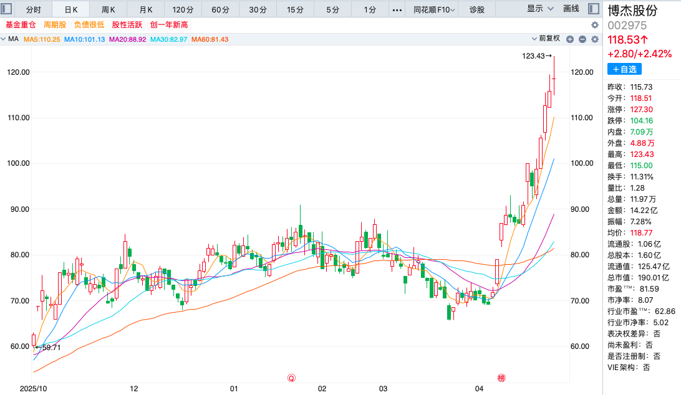
Task: Click the 画线 drawing tool button
Action: [571, 9]
